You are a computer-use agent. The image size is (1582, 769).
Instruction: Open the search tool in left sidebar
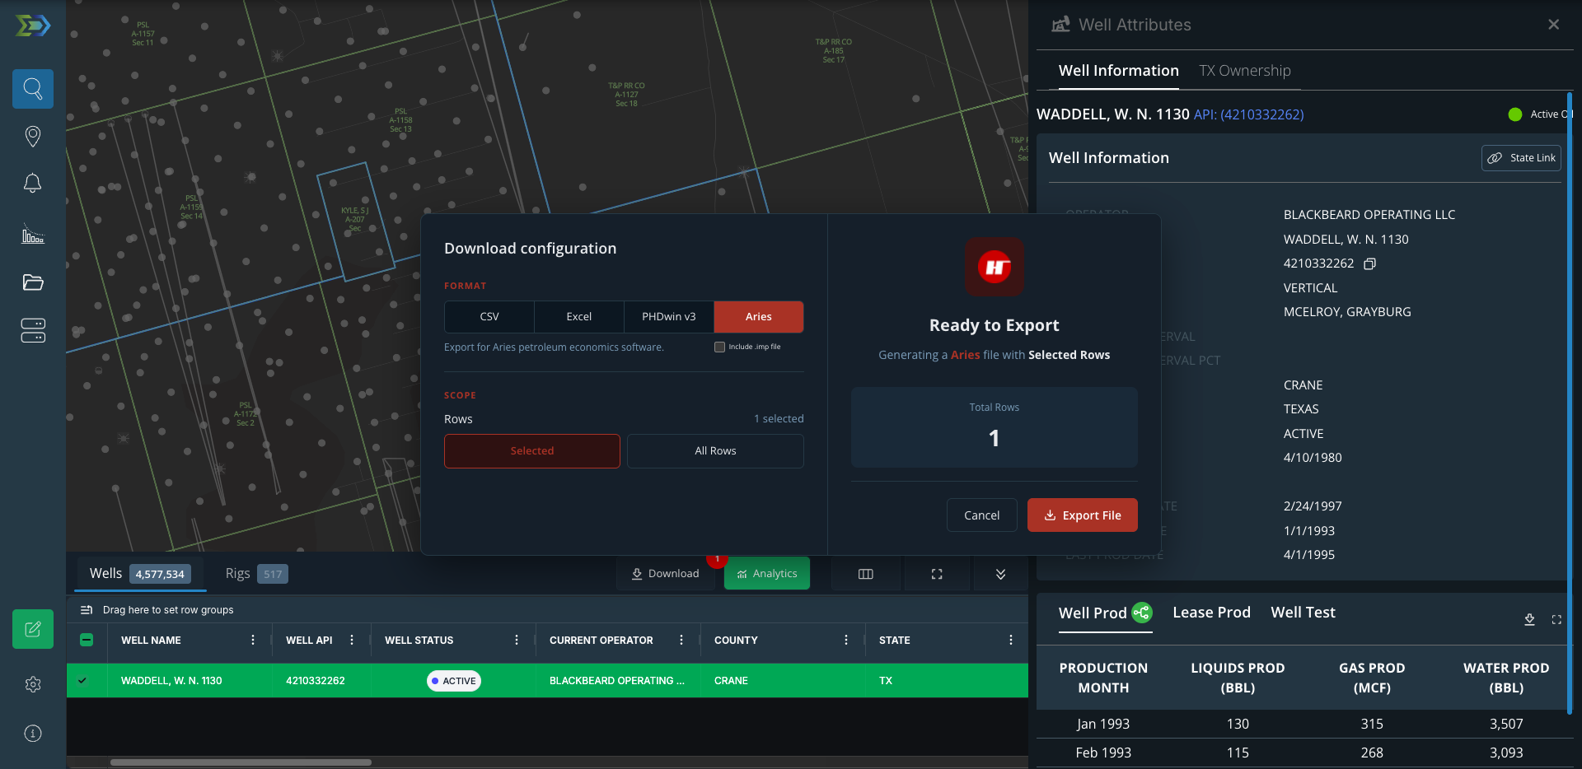click(33, 89)
